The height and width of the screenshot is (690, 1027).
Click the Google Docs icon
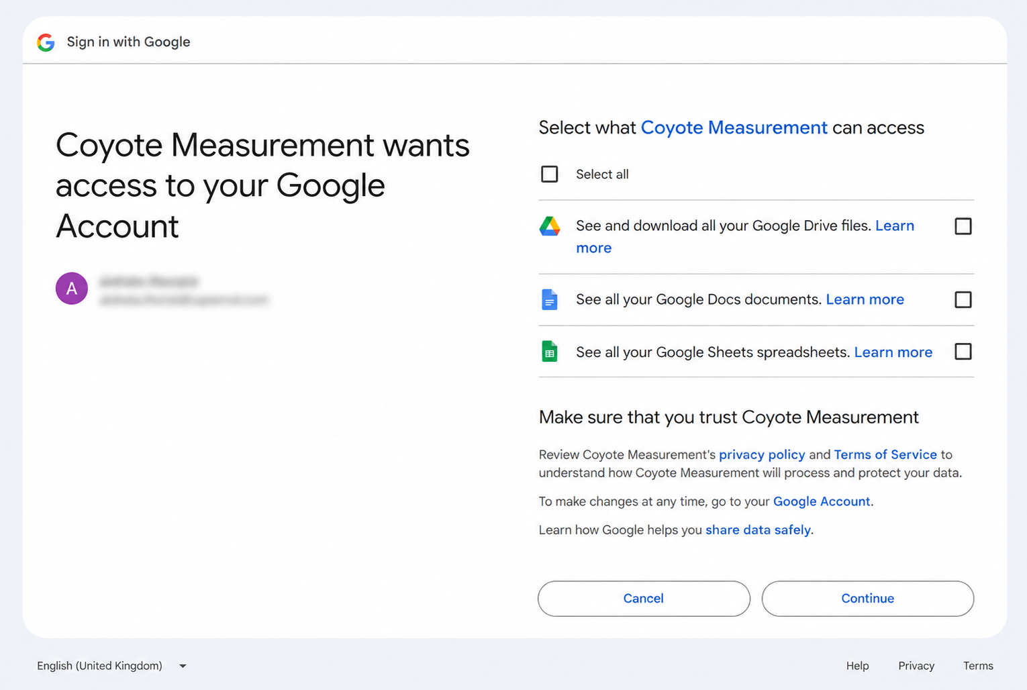(x=550, y=299)
